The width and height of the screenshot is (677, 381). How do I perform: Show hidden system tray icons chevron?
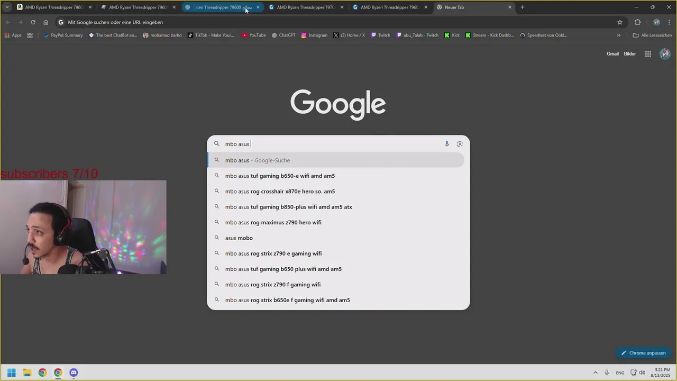coord(596,373)
